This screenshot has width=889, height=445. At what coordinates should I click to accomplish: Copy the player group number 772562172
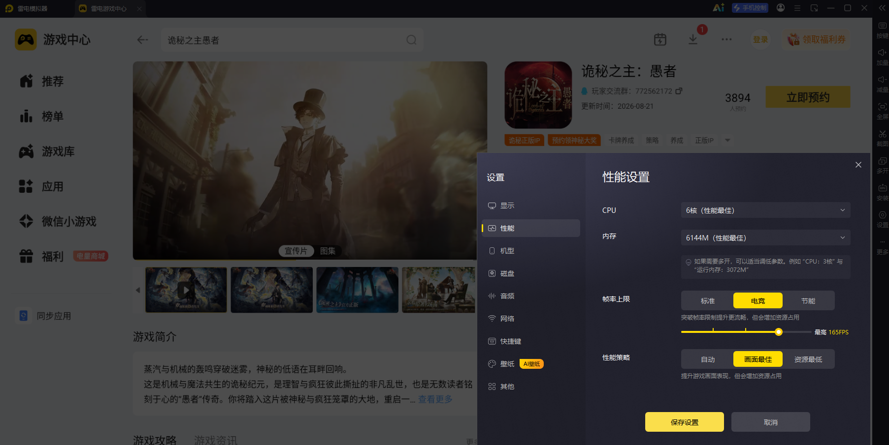coord(679,91)
